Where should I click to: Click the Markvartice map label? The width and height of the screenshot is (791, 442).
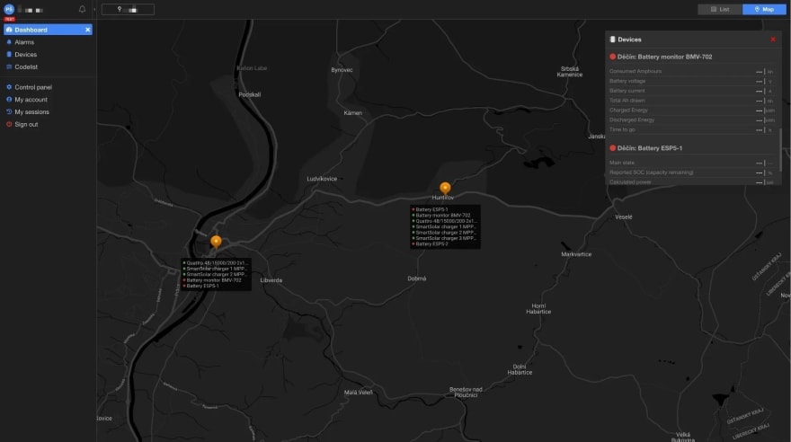tap(576, 254)
